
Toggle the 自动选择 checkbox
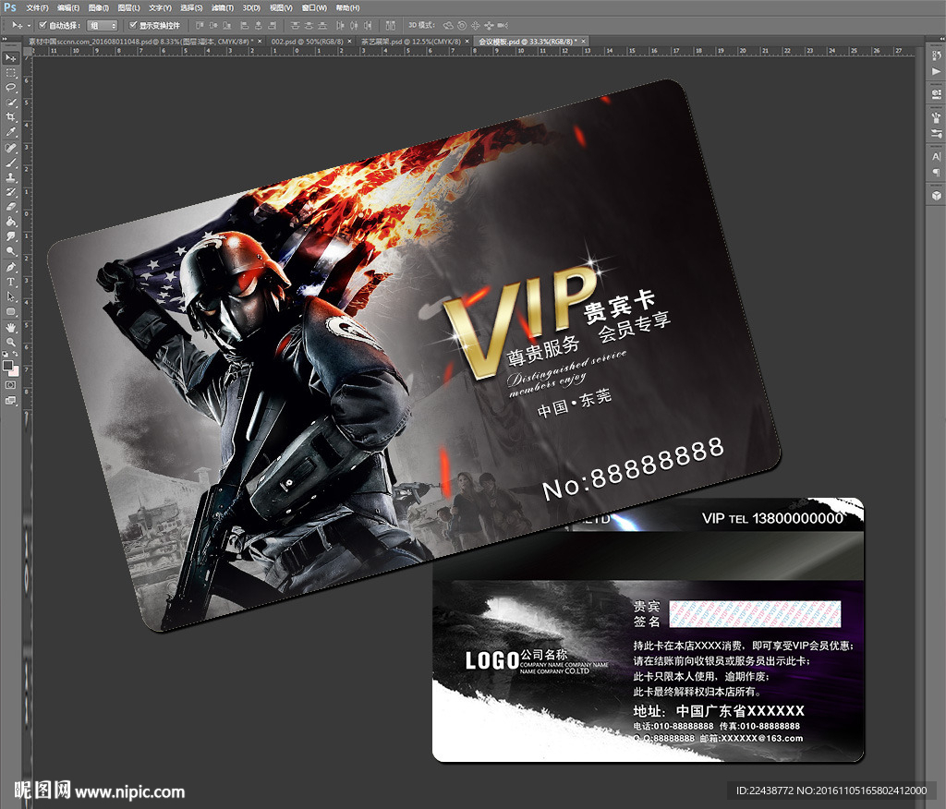click(42, 25)
